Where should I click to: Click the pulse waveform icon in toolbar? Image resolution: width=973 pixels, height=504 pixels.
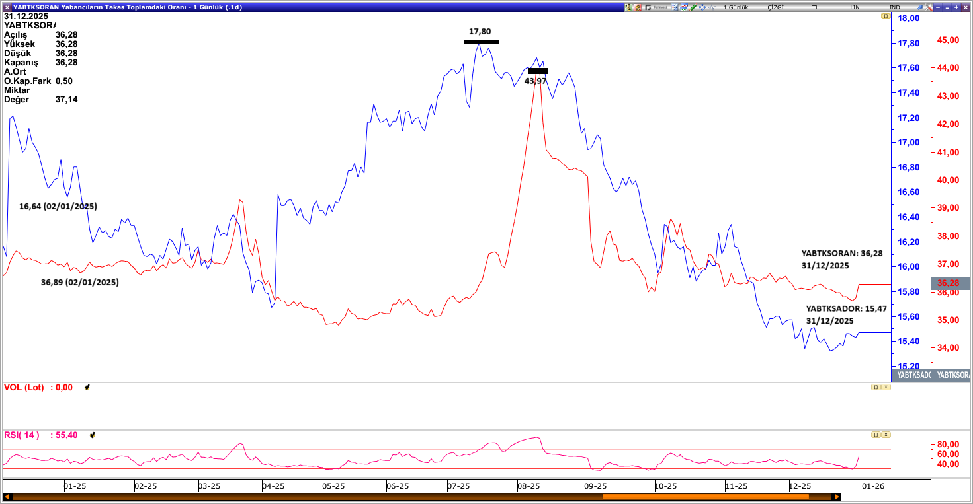tap(711, 7)
